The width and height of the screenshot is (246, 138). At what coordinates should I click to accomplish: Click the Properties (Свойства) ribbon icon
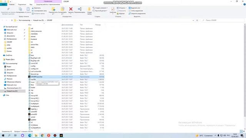coord(113,9)
